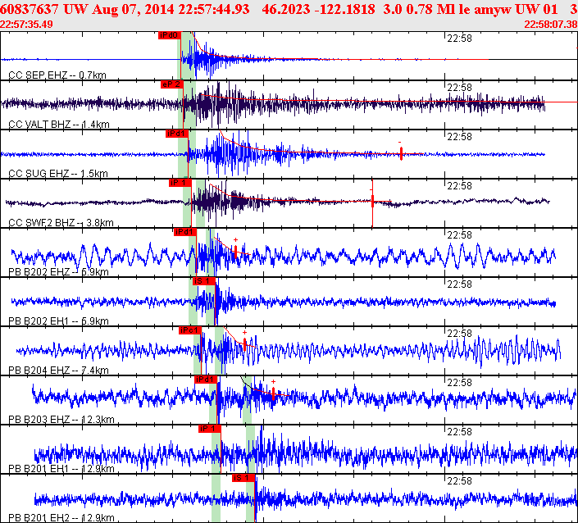Select the iP 1 pick on B201 EH1
The height and width of the screenshot is (523, 578).
pyautogui.click(x=210, y=429)
